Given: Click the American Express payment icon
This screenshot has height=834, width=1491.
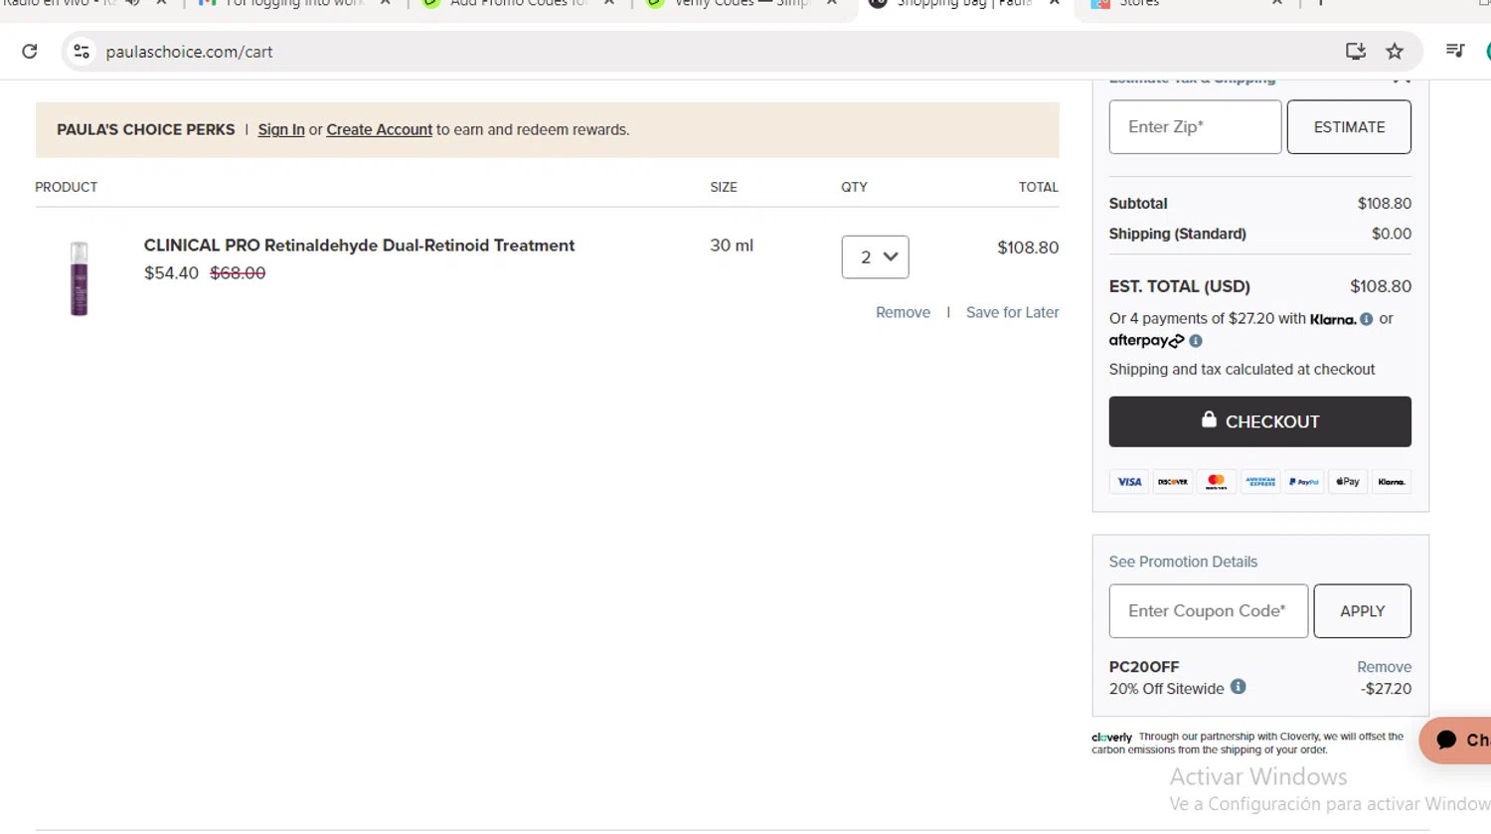Looking at the screenshot, I should tap(1260, 482).
